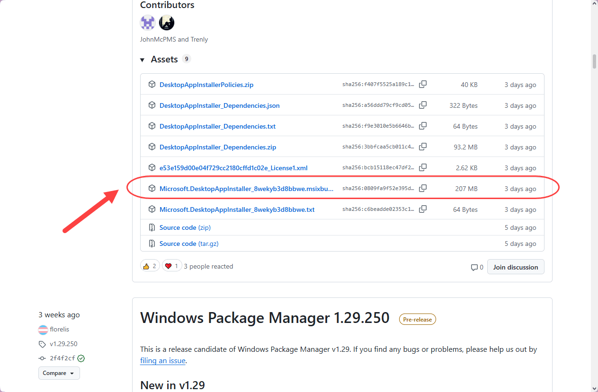
Task: Copy sha256 hash for DesktopAppInstallerPolicies.zip
Action: 423,84
